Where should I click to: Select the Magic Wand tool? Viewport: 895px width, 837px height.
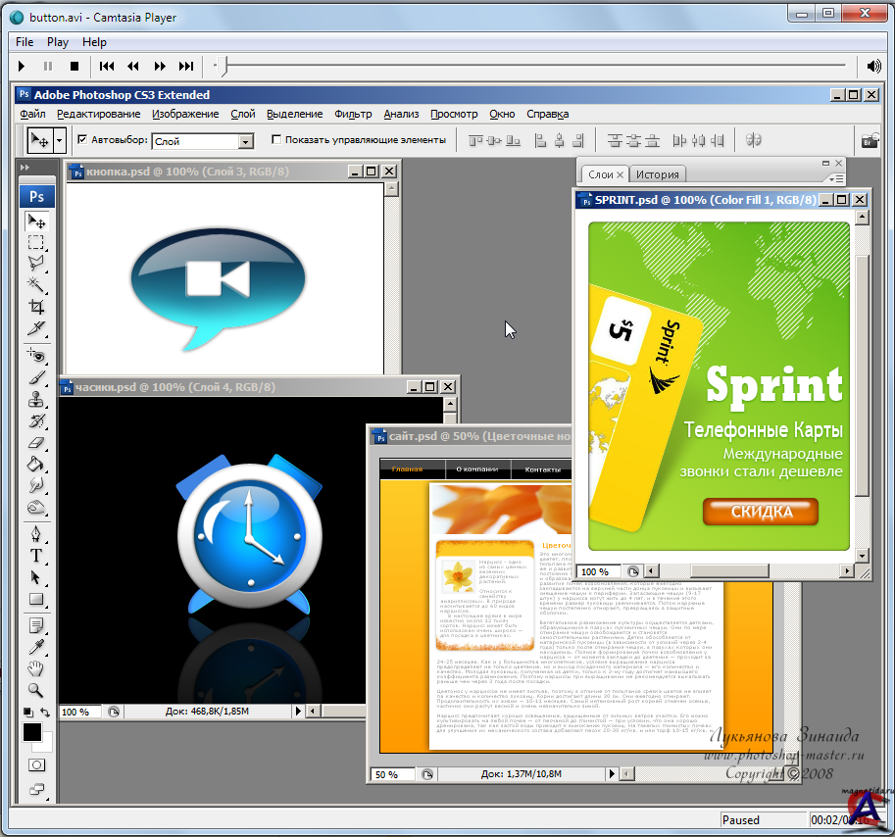pos(36,285)
